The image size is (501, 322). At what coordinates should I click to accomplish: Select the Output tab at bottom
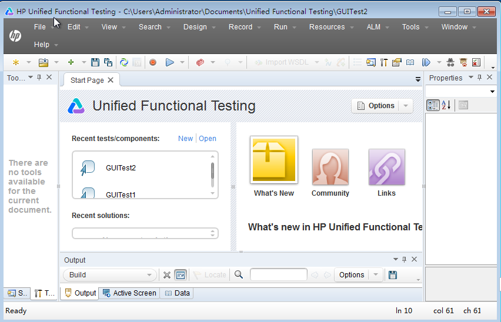click(x=80, y=293)
